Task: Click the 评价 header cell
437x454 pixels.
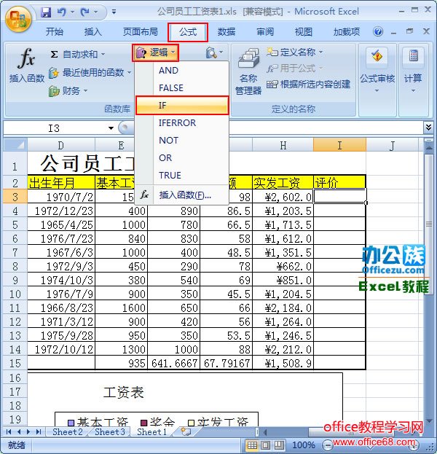Action: 339,183
